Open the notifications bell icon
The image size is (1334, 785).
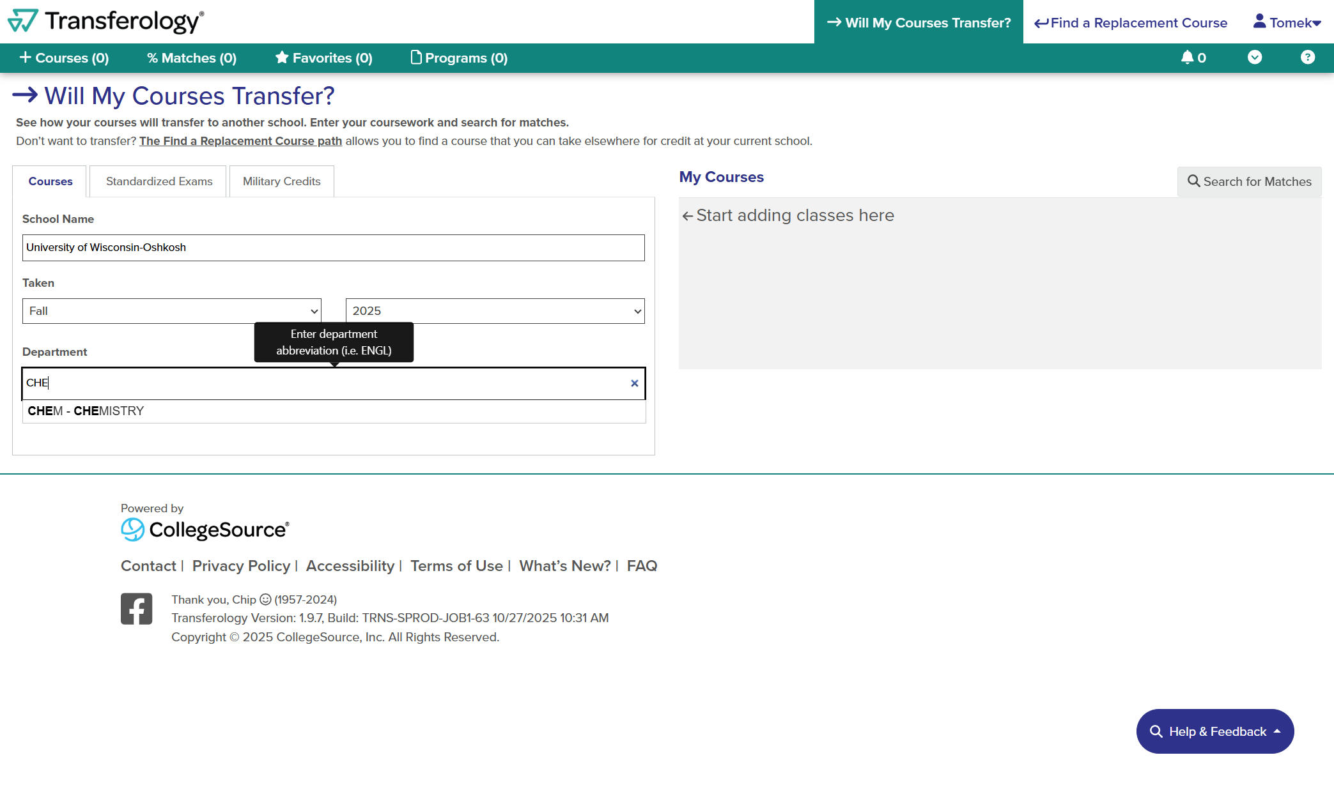coord(1193,57)
